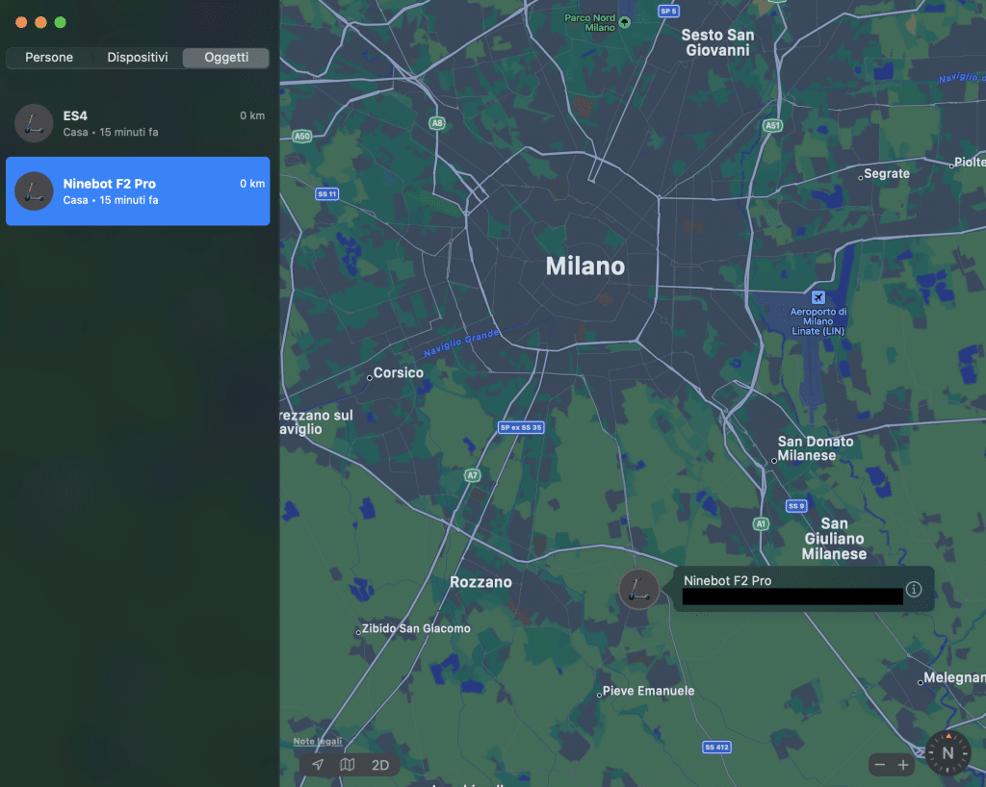The height and width of the screenshot is (787, 986).
Task: Click the scooter pin on the map
Action: [x=638, y=589]
